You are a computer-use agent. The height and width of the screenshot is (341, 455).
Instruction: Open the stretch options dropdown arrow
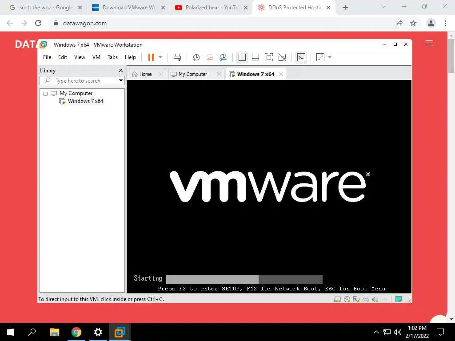tap(330, 57)
